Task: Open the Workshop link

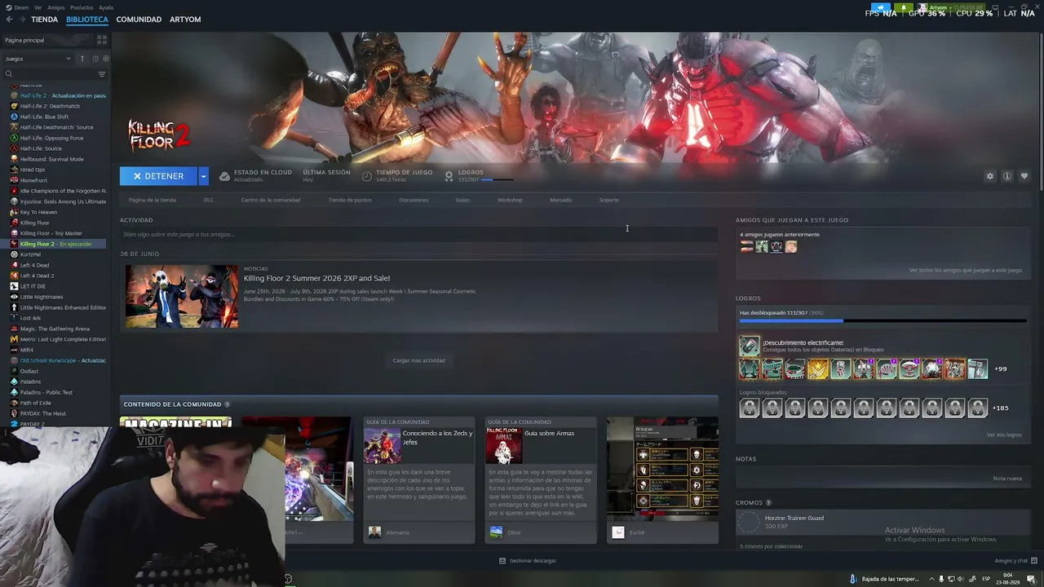Action: coord(510,200)
